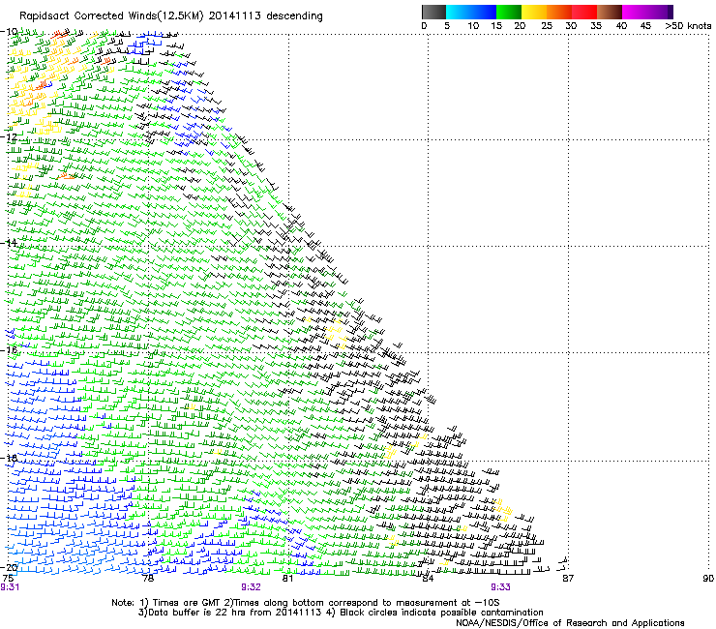Viewport: 716px width, 629px height.
Task: Click the '-16' latitude axis label
Action: click(9, 350)
